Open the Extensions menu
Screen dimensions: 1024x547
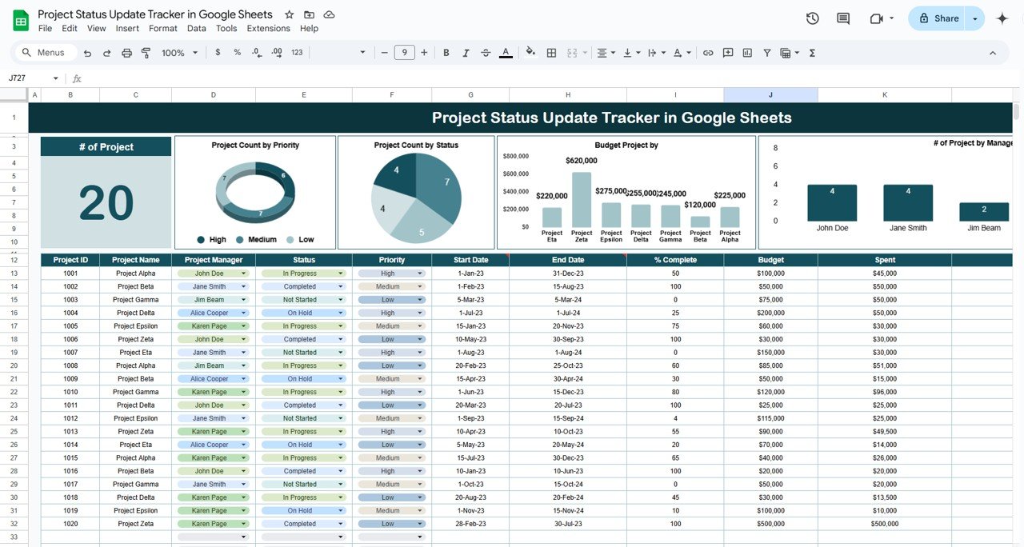coord(268,28)
